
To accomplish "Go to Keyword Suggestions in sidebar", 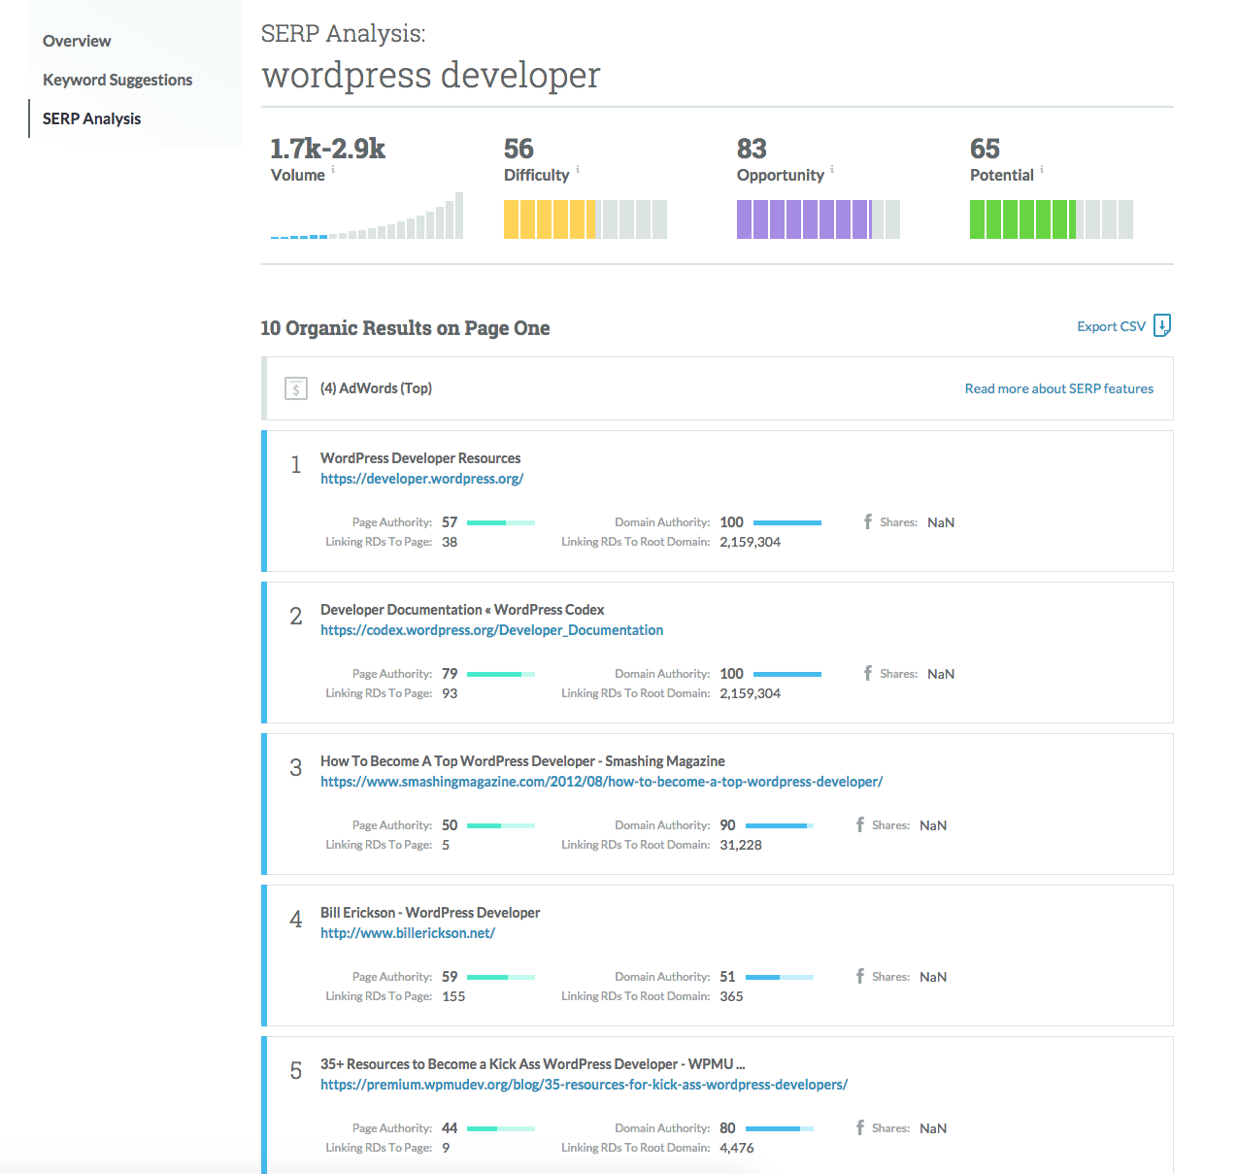I will pos(117,80).
